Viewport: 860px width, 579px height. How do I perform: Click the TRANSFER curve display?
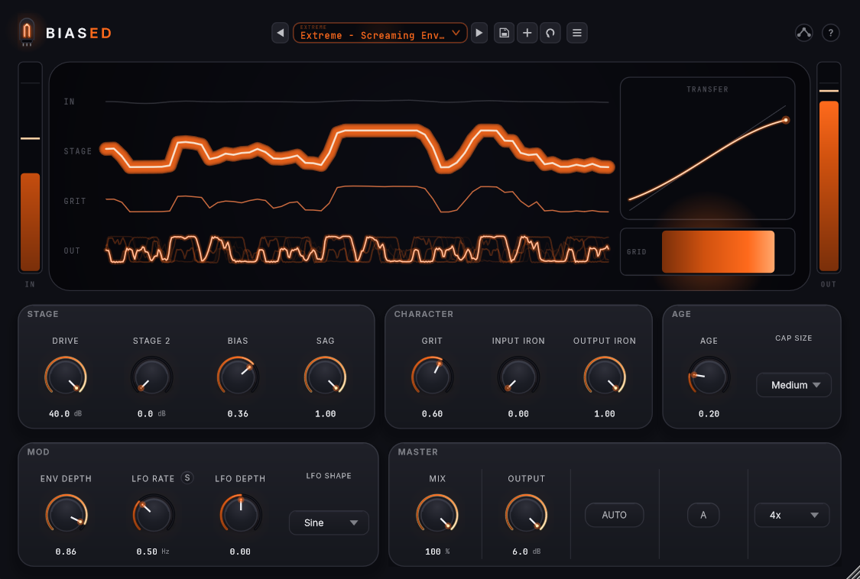pyautogui.click(x=708, y=148)
